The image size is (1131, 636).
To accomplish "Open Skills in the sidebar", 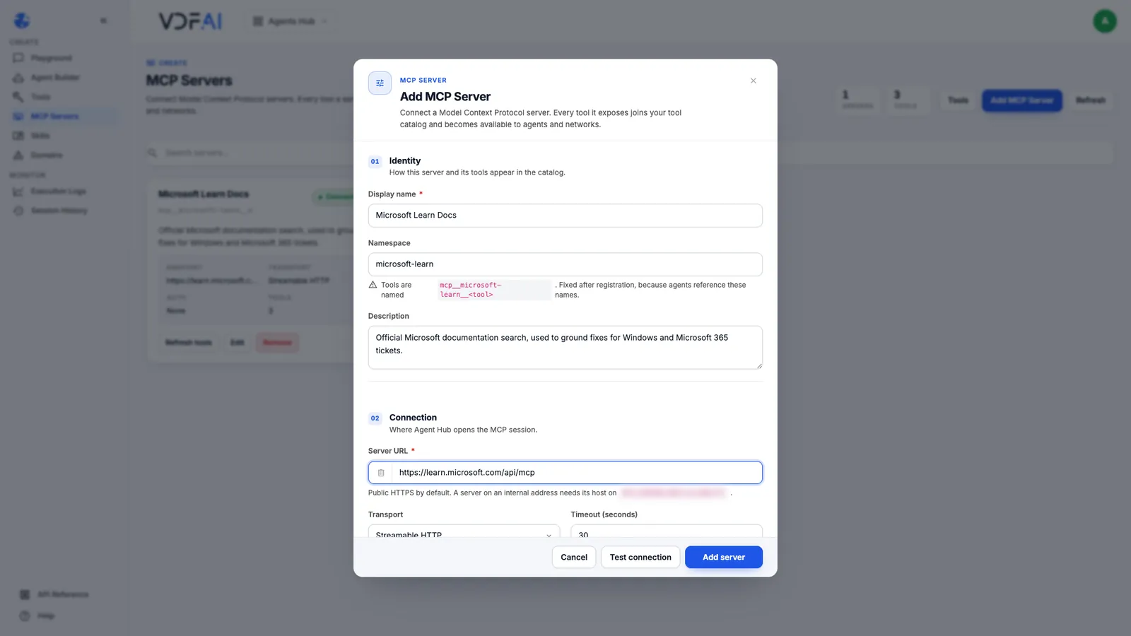I will pos(40,136).
